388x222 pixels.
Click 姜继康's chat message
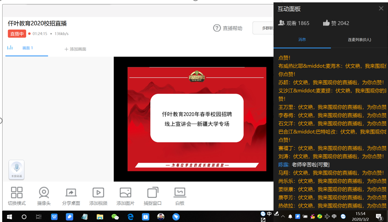tap(332, 189)
